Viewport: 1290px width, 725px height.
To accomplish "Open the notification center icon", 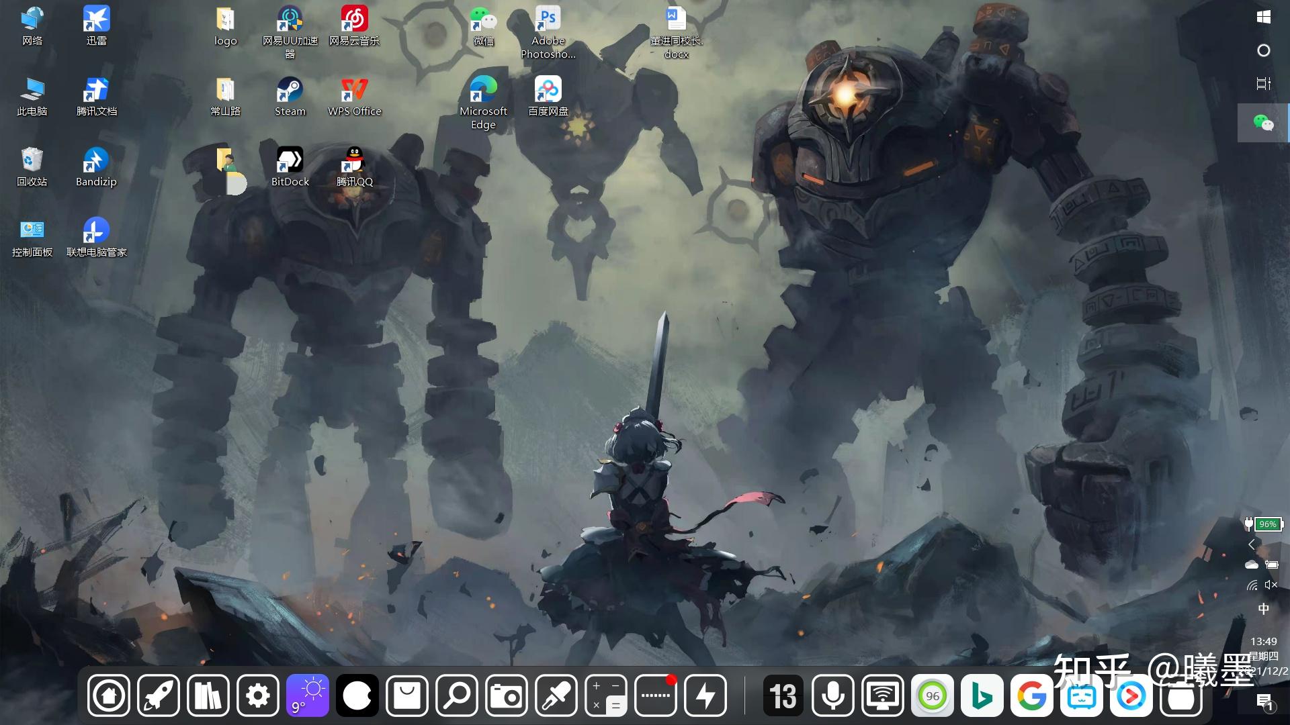I will coord(1265,702).
